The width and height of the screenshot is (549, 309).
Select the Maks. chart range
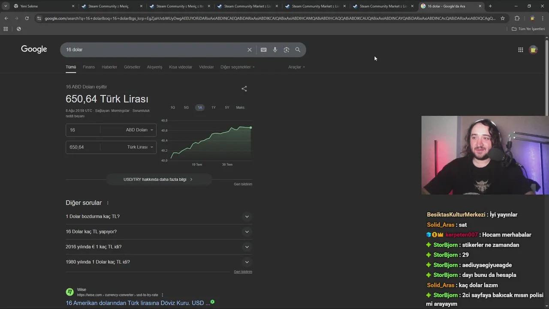pos(241,108)
